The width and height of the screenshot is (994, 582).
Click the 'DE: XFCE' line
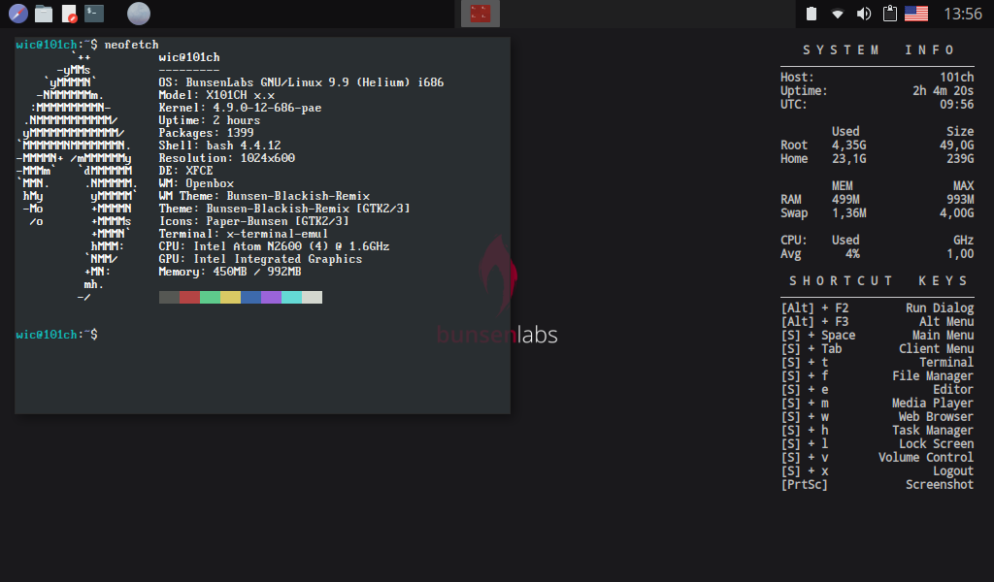coord(185,171)
